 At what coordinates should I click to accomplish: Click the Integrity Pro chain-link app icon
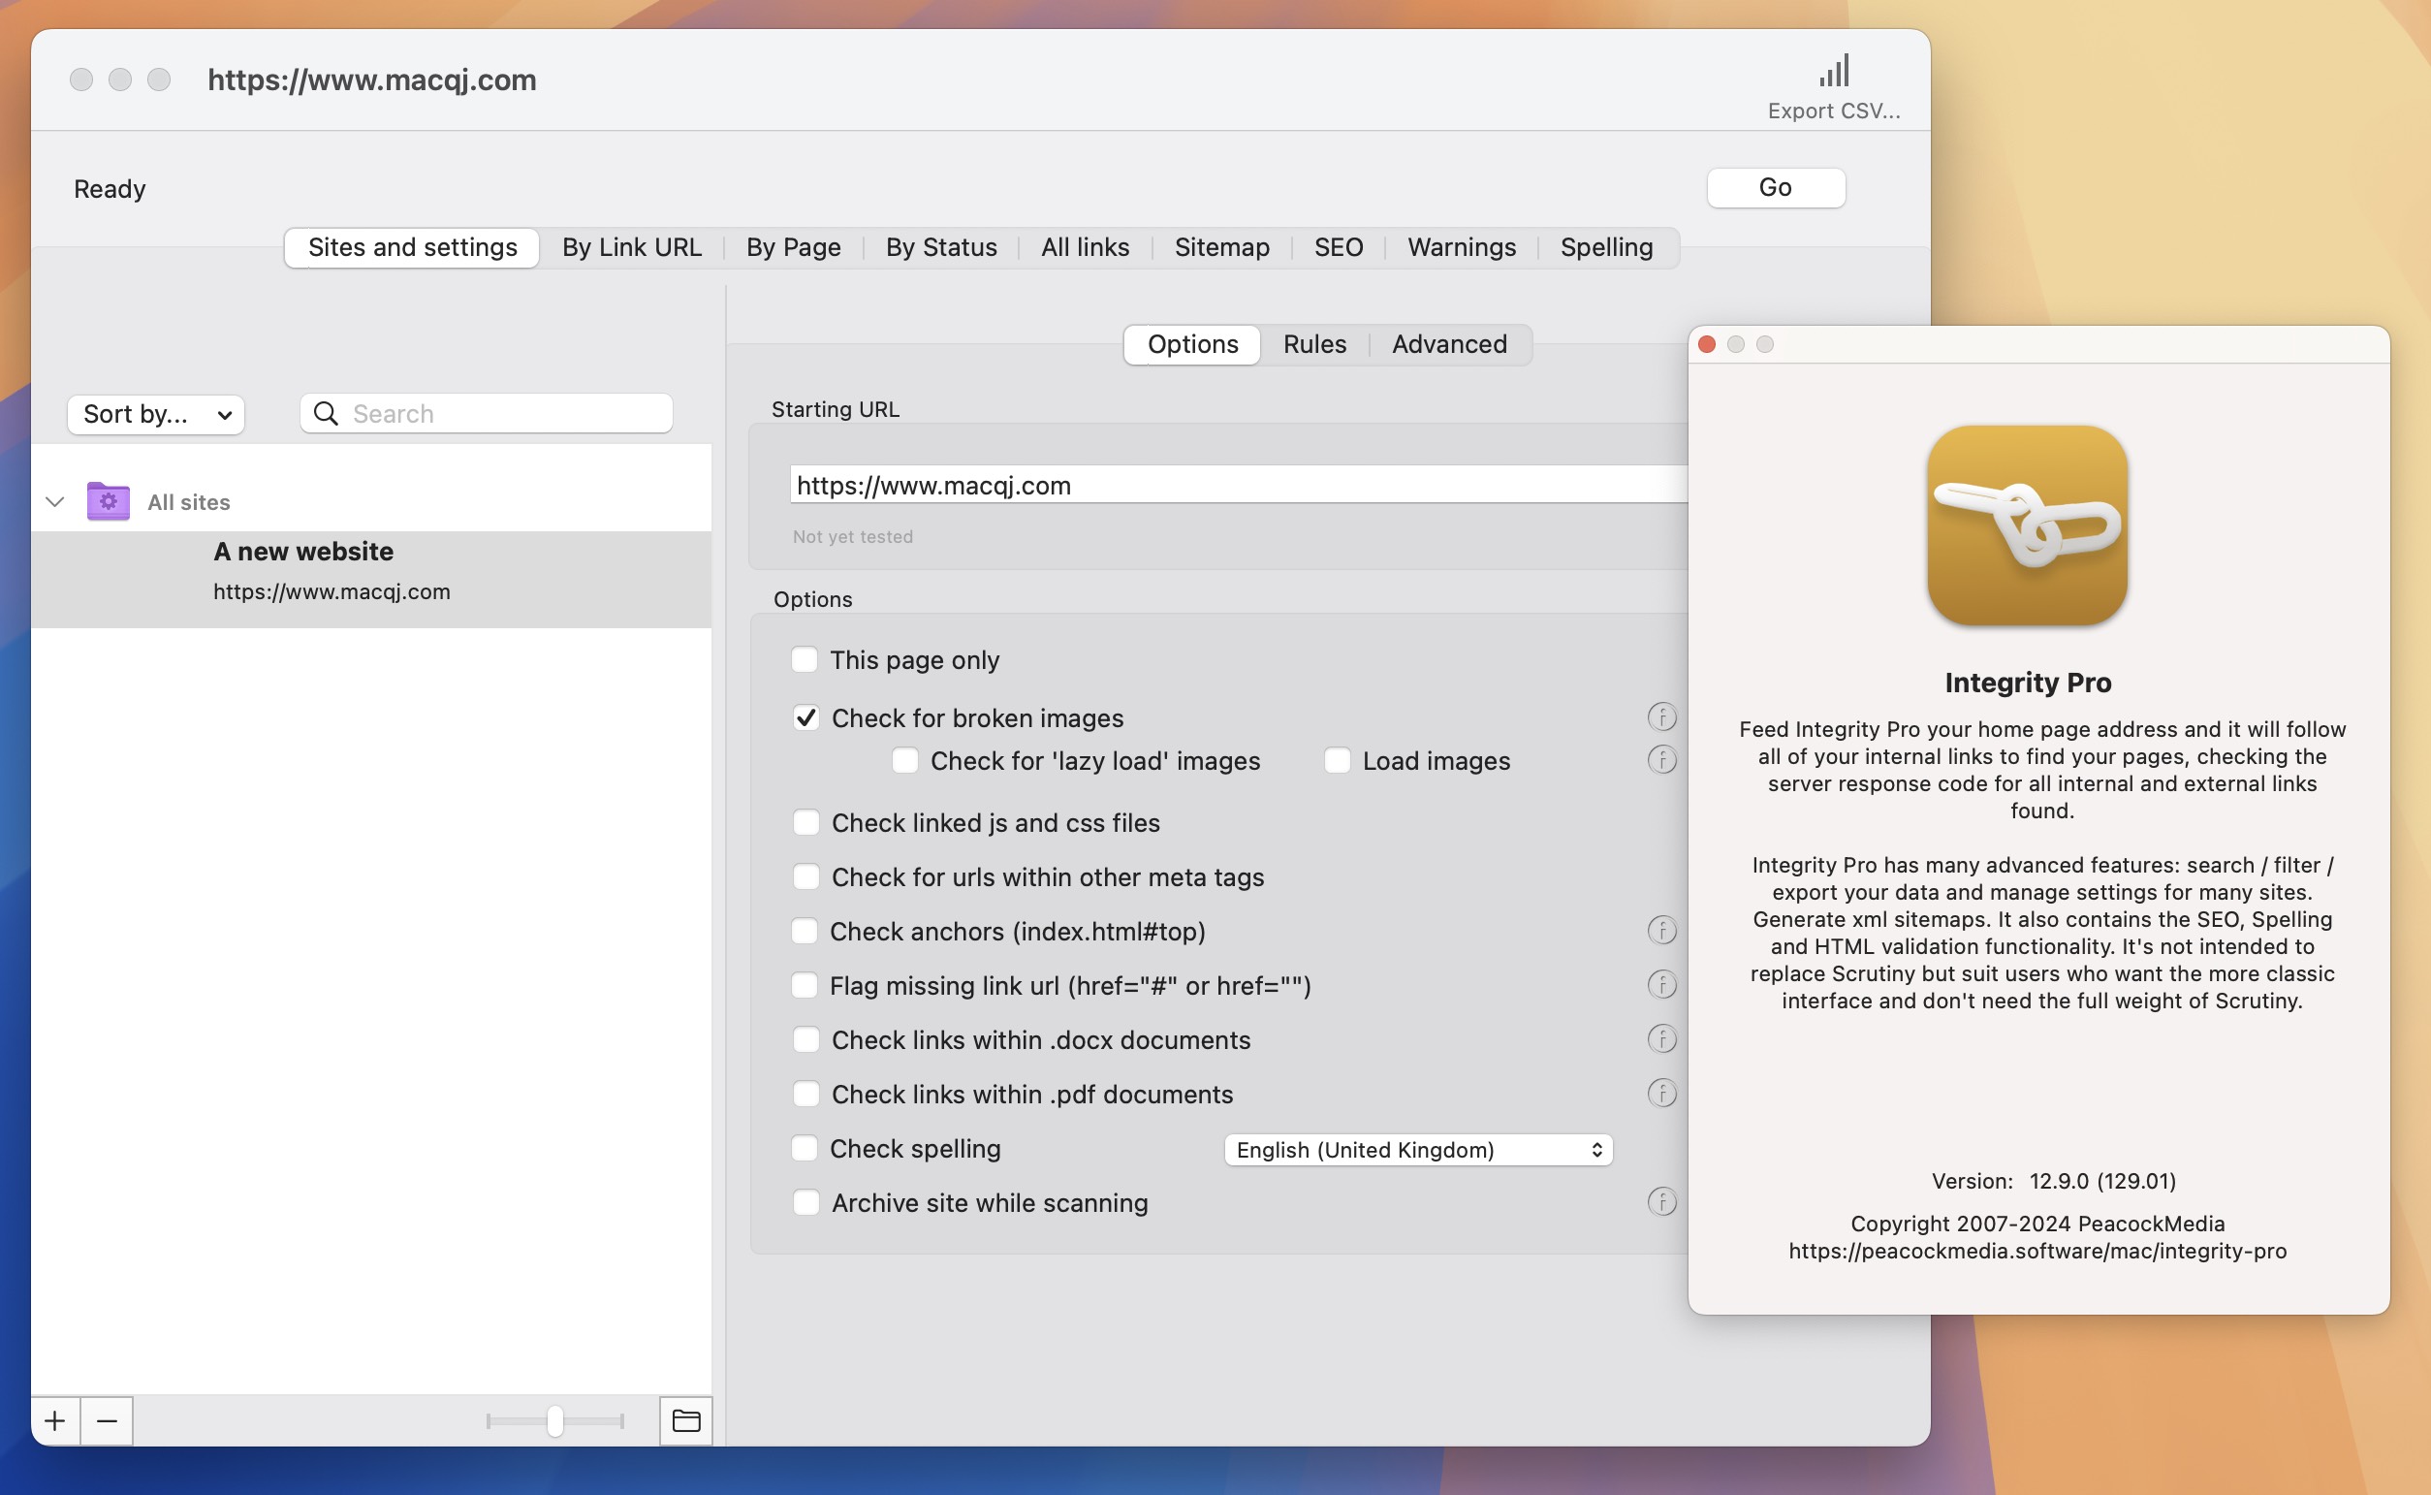pyautogui.click(x=2028, y=525)
